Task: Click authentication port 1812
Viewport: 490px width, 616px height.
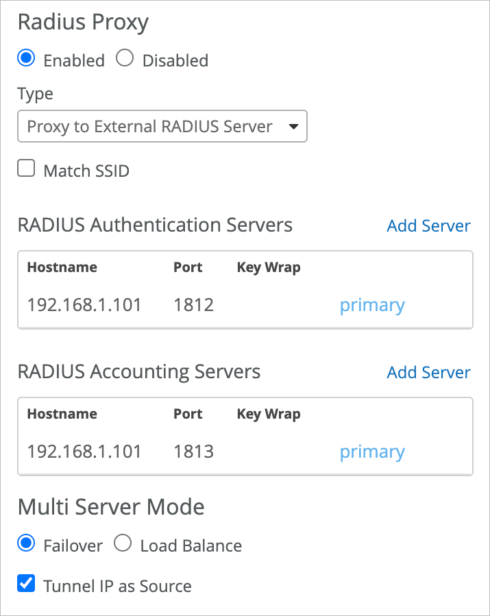Action: coord(194,305)
